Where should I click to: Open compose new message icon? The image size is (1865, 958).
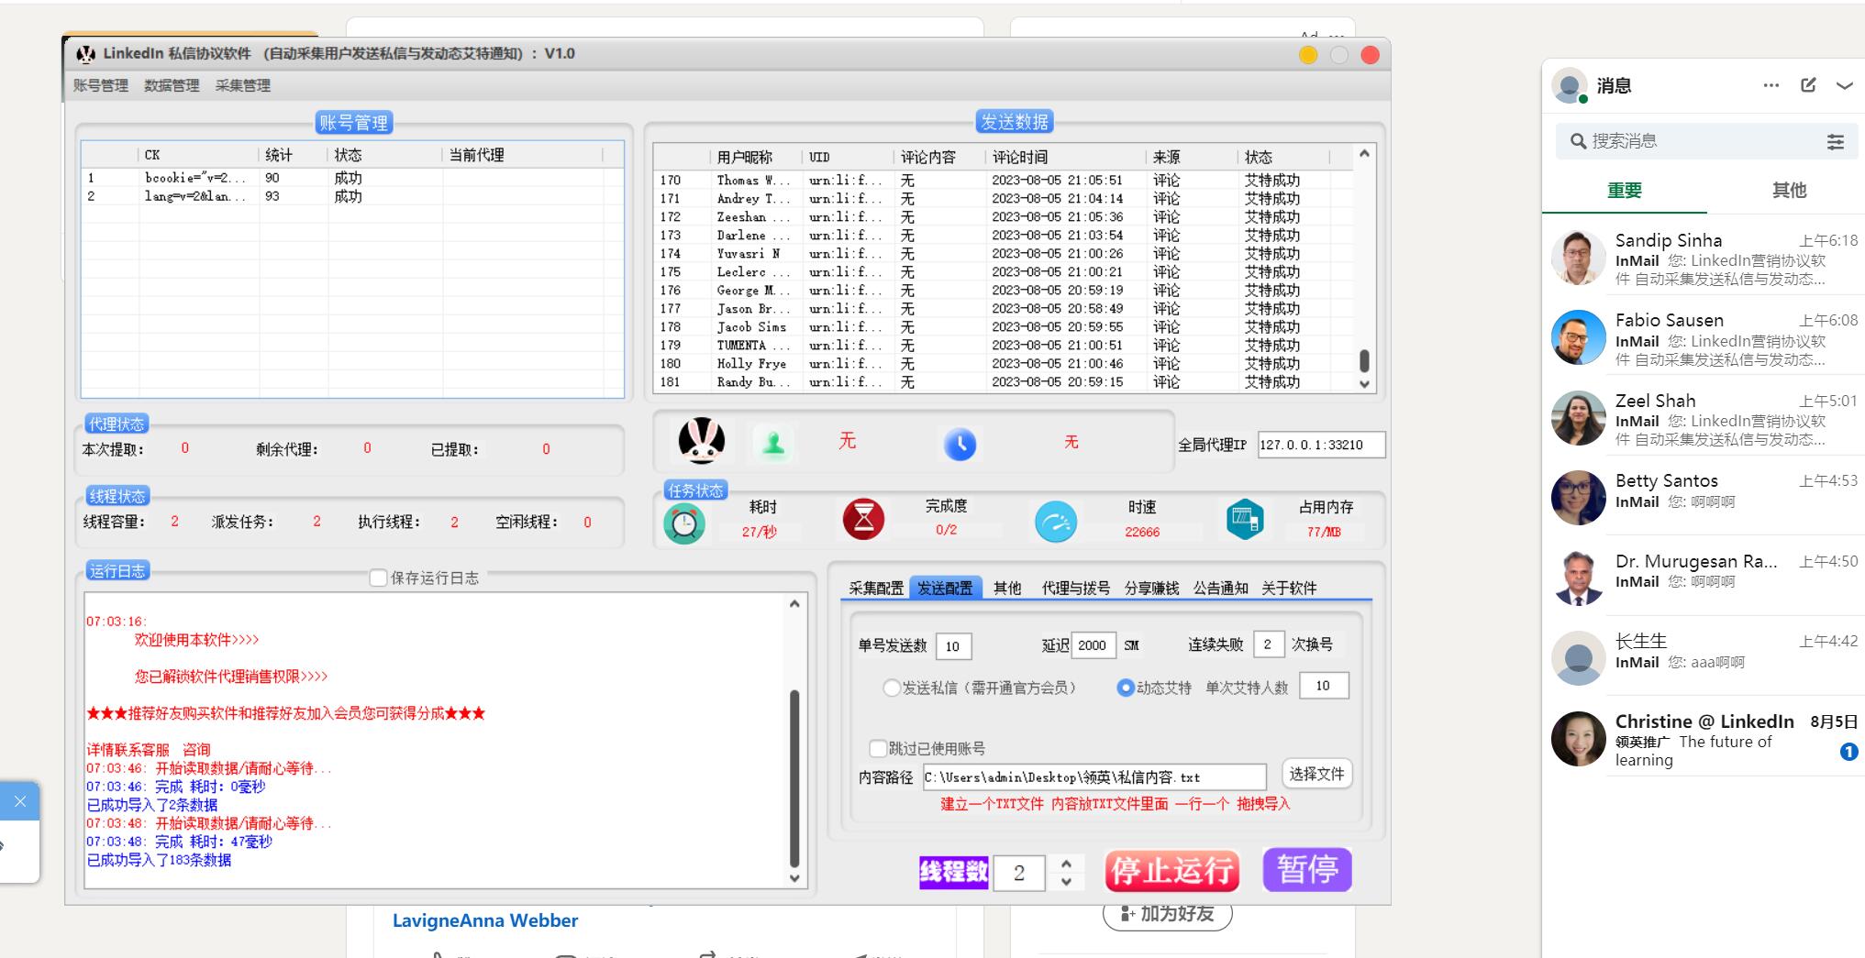click(1808, 85)
